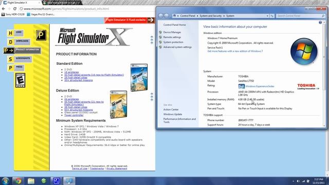This screenshot has height=185, width=329.
Task: Open the Tower controller link
Action: [x=74, y=115]
